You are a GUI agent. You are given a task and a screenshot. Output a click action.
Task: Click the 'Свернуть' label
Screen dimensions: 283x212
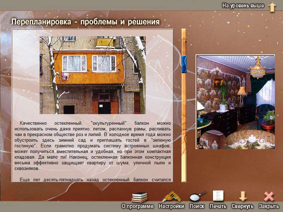(242, 206)
